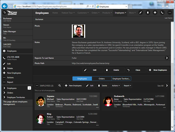Expand the Customers menu in navigation bar
This screenshot has width=175, height=132.
[83, 13]
